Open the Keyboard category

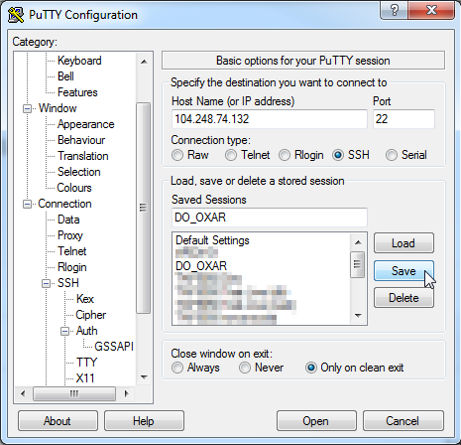79,61
